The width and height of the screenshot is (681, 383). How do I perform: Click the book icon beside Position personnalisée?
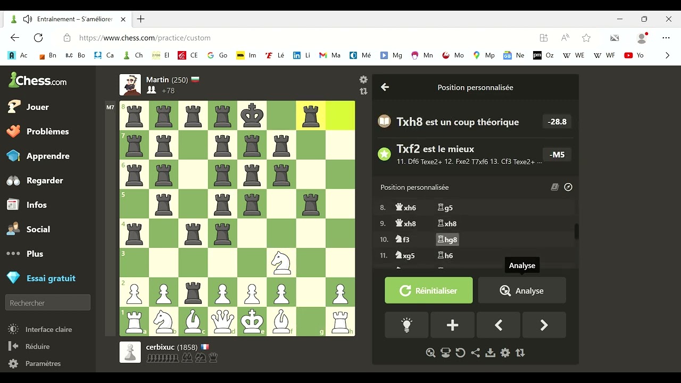pyautogui.click(x=554, y=187)
